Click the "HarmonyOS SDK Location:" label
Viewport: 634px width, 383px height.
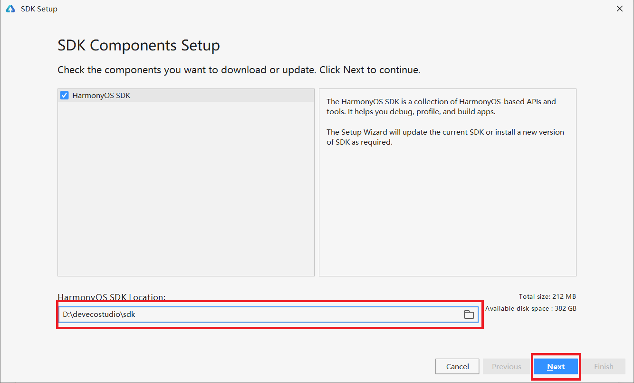click(111, 297)
